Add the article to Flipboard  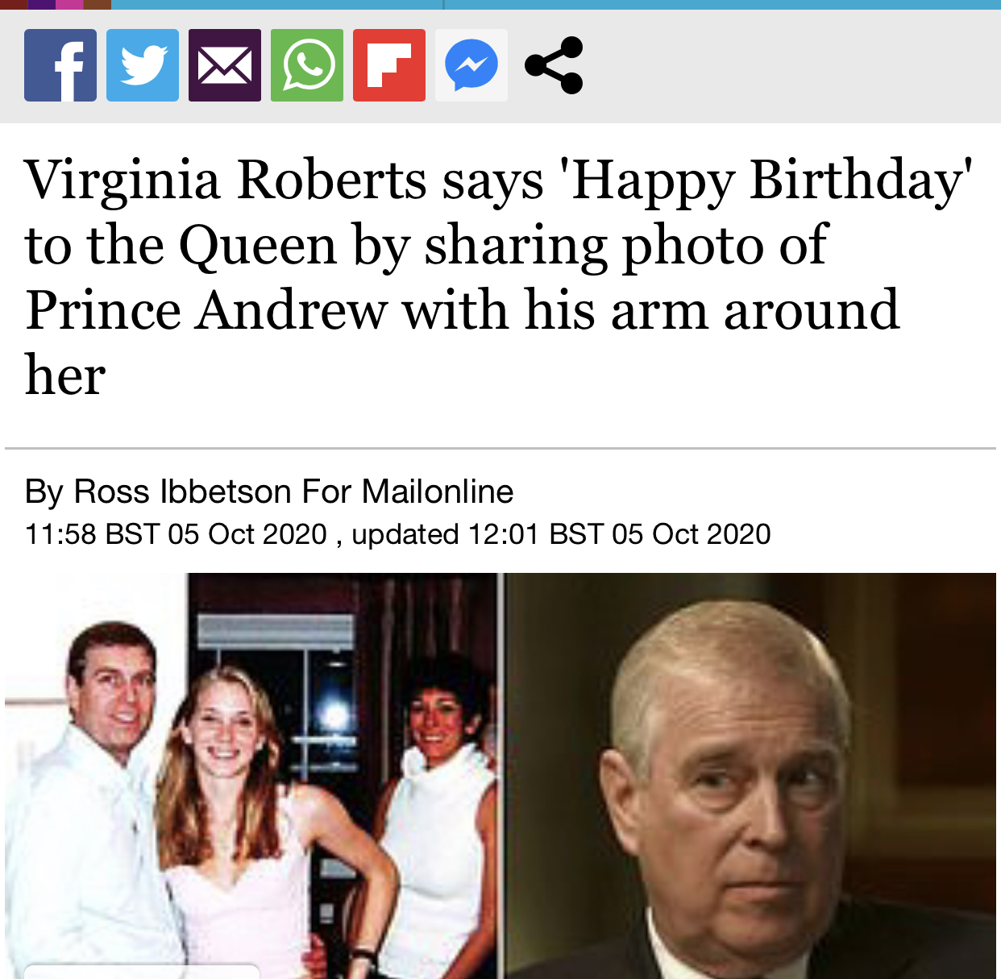(x=389, y=65)
